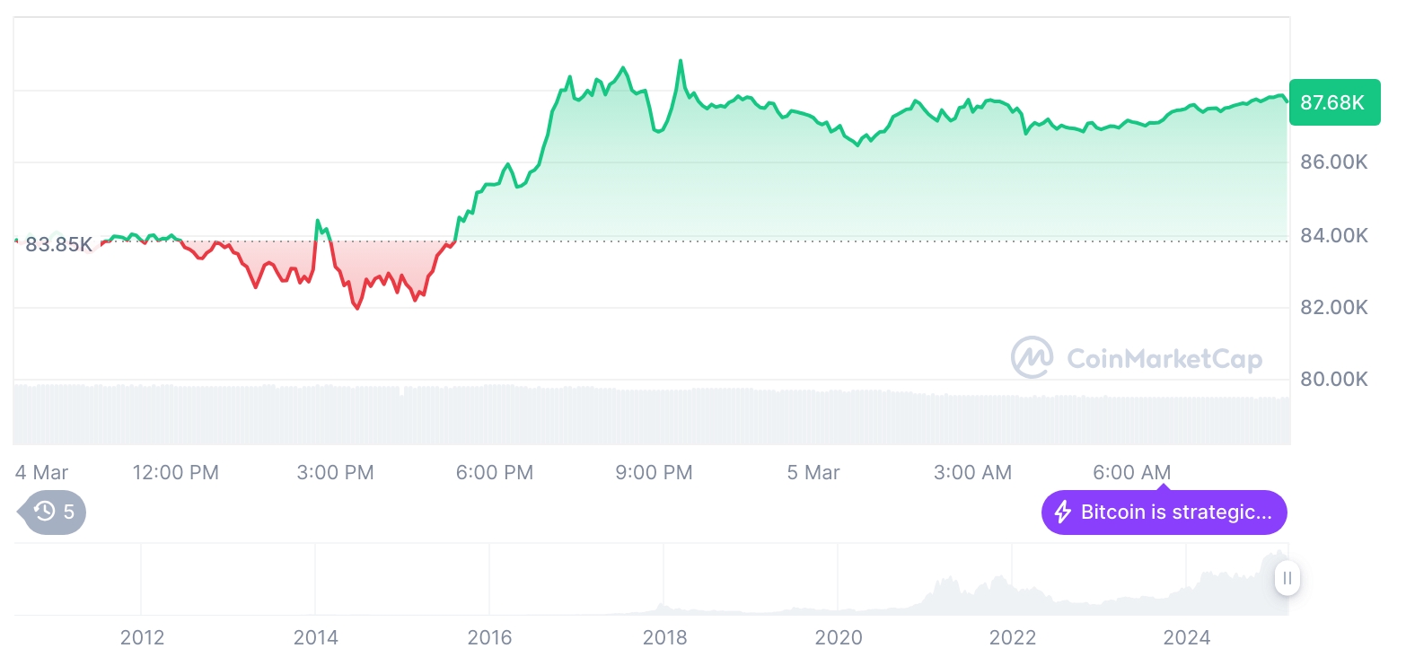Click the 80.00K price axis label
The image size is (1406, 657).
click(x=1333, y=379)
